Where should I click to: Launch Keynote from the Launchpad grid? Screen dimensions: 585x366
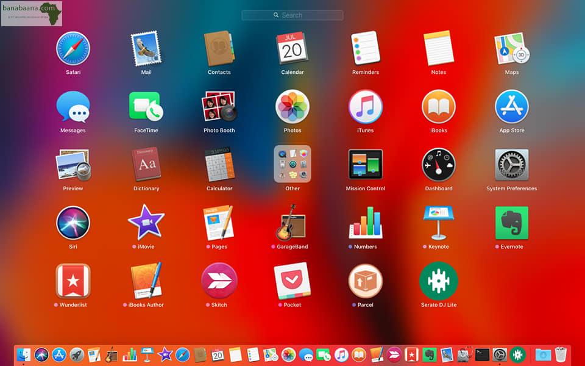(x=438, y=223)
